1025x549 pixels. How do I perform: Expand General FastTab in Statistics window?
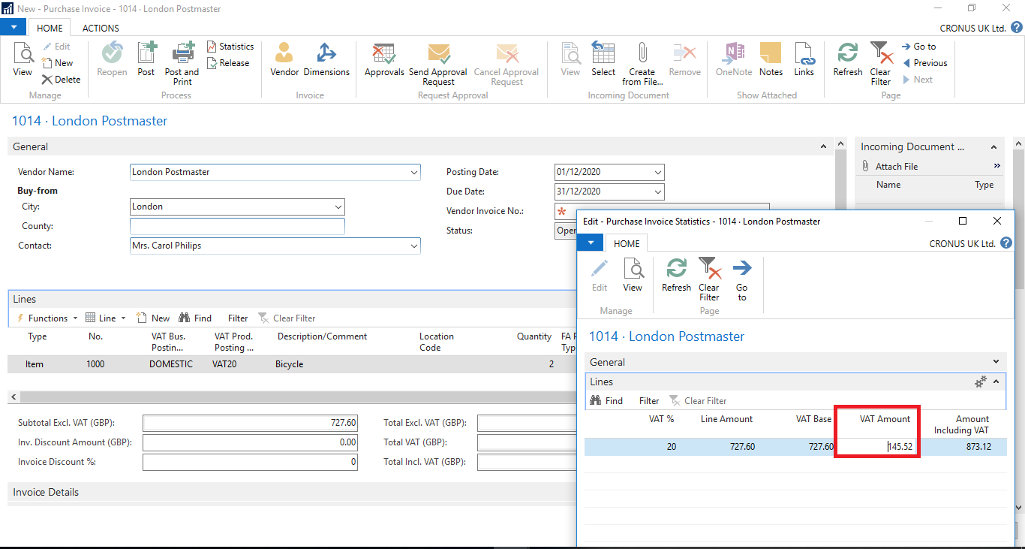(996, 362)
